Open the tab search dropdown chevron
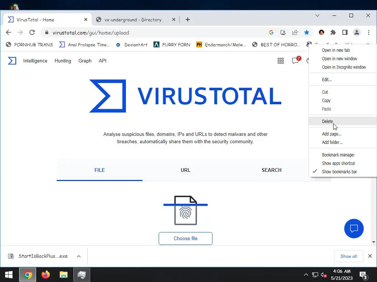The image size is (377, 282). (317, 15)
